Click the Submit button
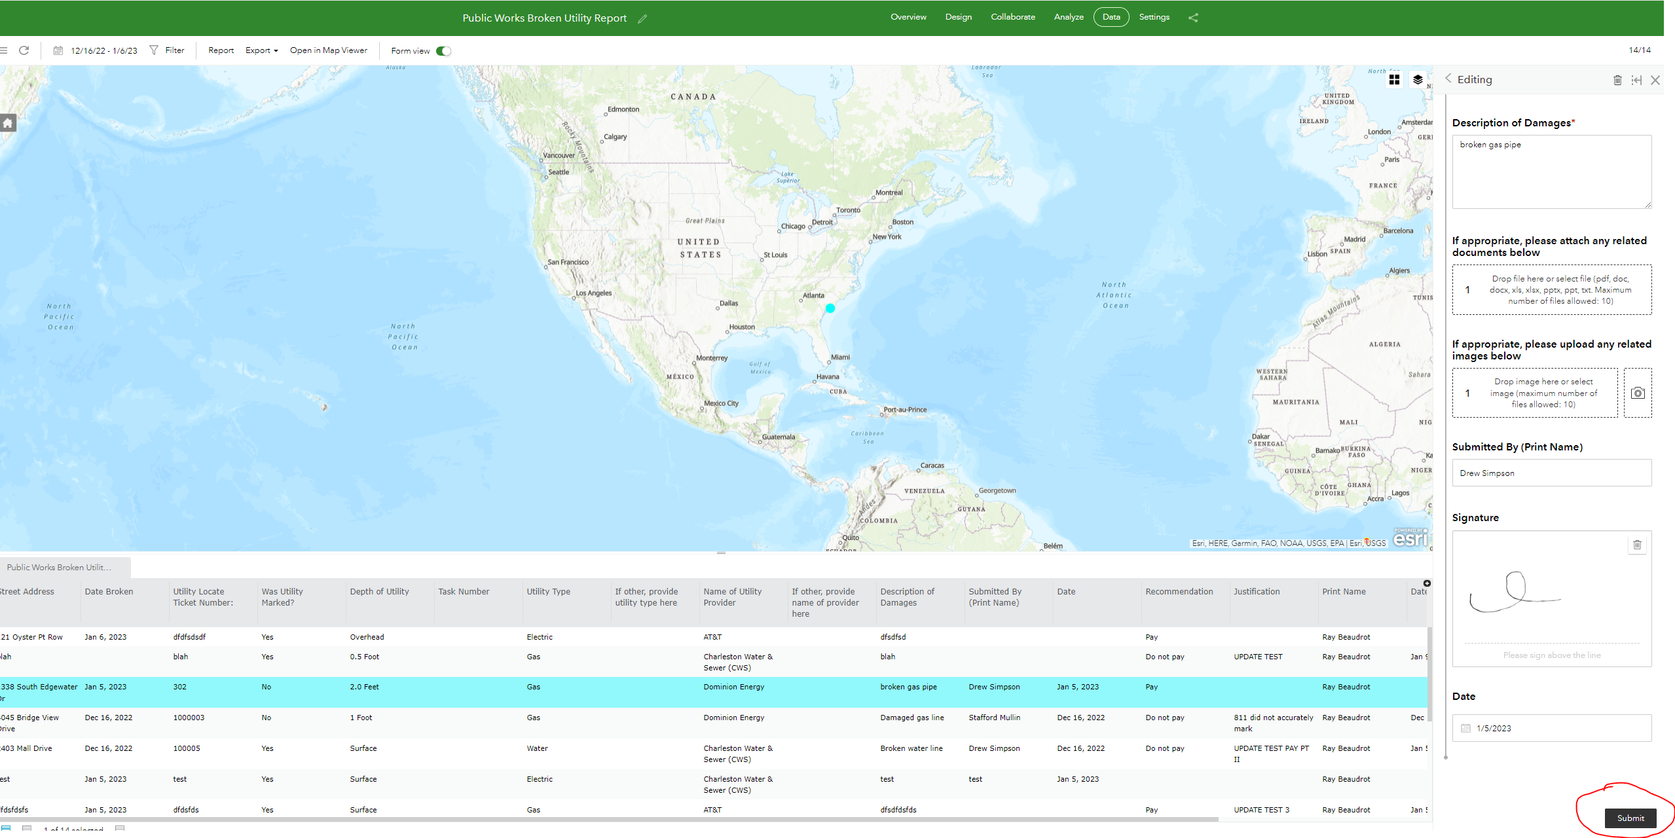1675x838 pixels. coord(1630,818)
